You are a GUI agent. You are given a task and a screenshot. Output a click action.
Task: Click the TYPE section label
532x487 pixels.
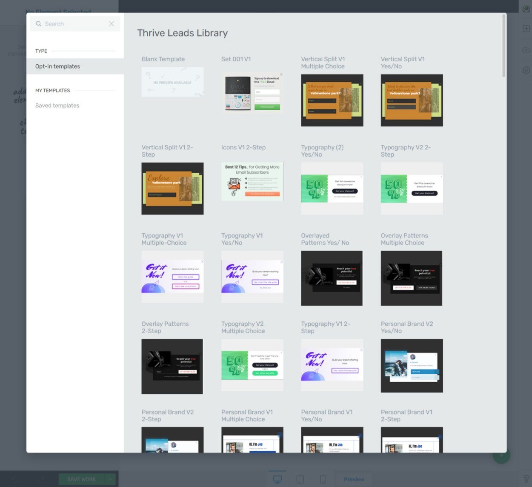(x=41, y=51)
